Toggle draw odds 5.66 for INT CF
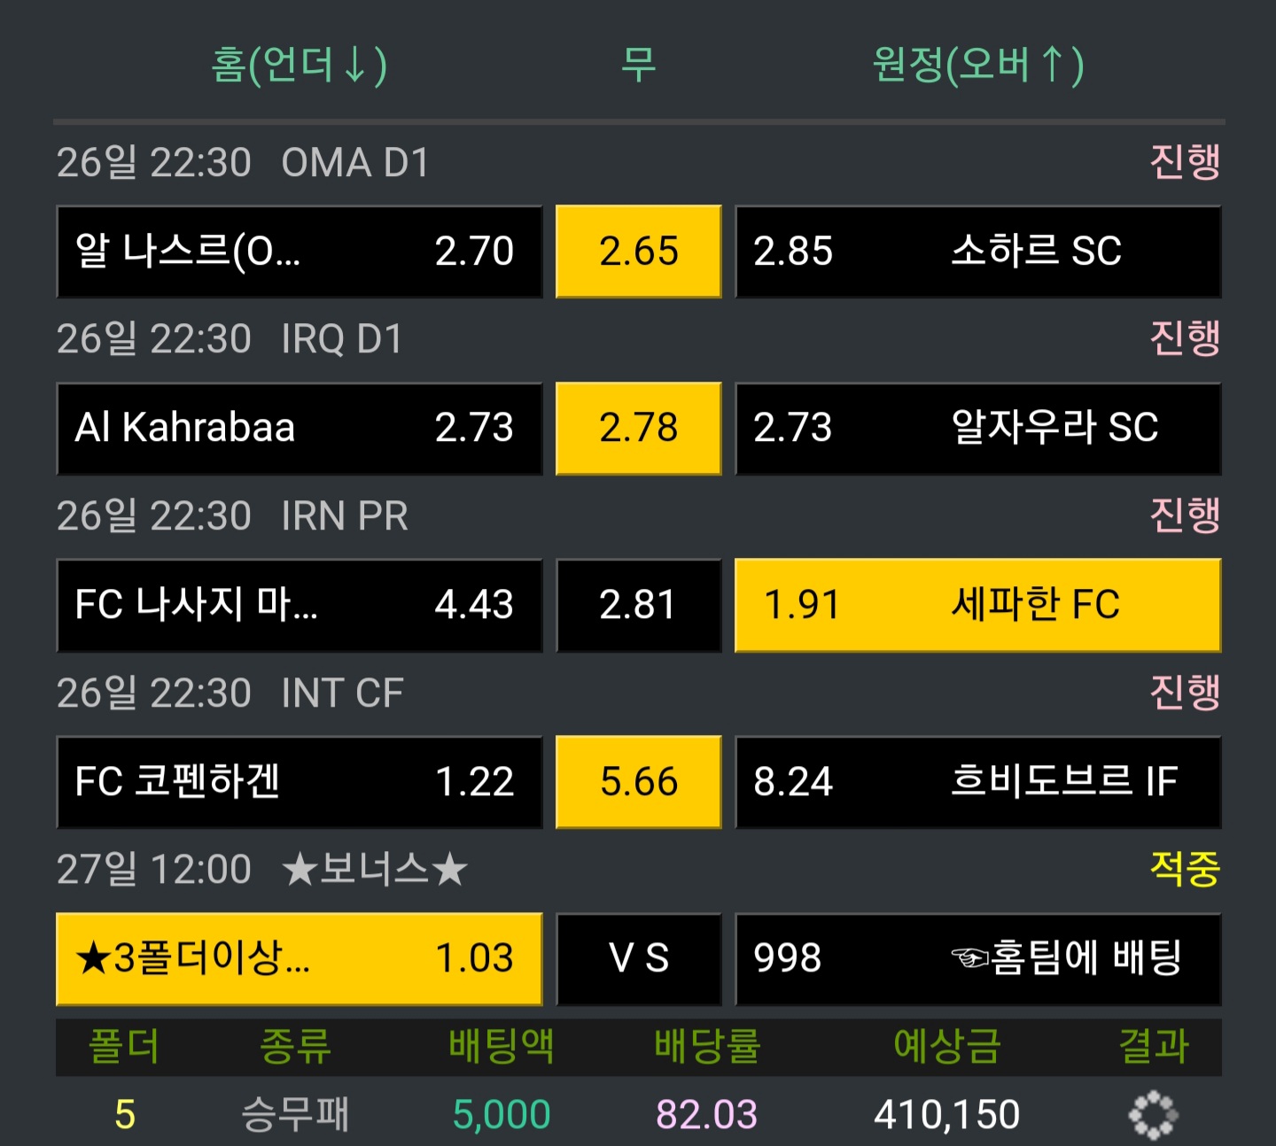Image resolution: width=1276 pixels, height=1146 pixels. click(638, 782)
